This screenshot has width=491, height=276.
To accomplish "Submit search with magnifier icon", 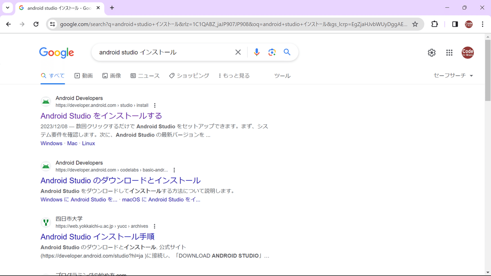I will 287,52.
